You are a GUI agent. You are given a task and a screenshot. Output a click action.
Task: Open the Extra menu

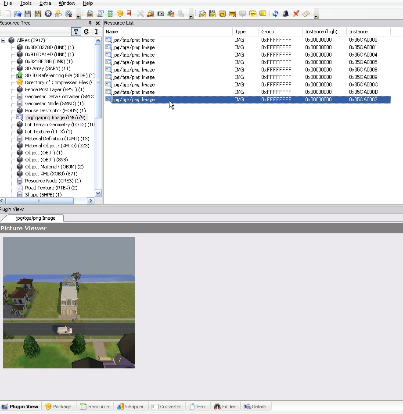point(45,3)
